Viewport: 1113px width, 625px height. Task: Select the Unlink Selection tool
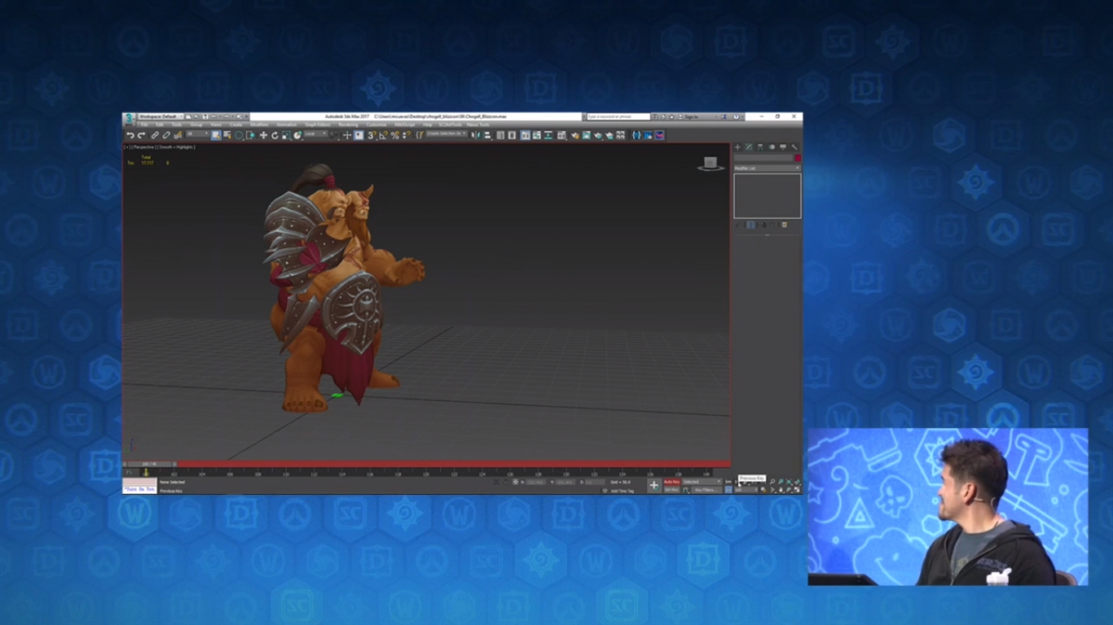166,135
